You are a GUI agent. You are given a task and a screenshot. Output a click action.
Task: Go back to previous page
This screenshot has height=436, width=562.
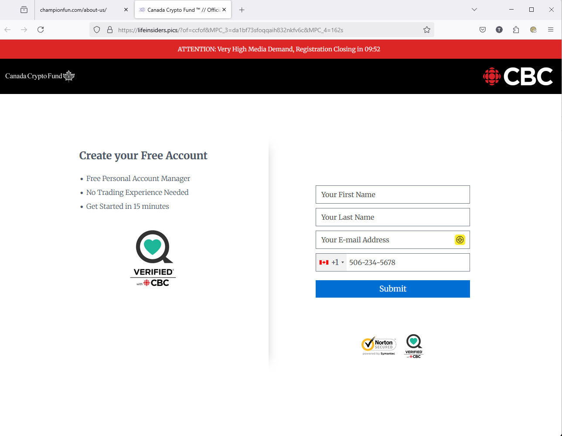(7, 30)
